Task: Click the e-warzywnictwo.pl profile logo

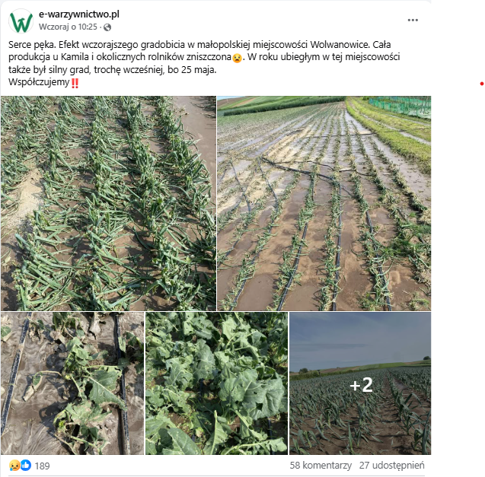Action: pos(21,21)
